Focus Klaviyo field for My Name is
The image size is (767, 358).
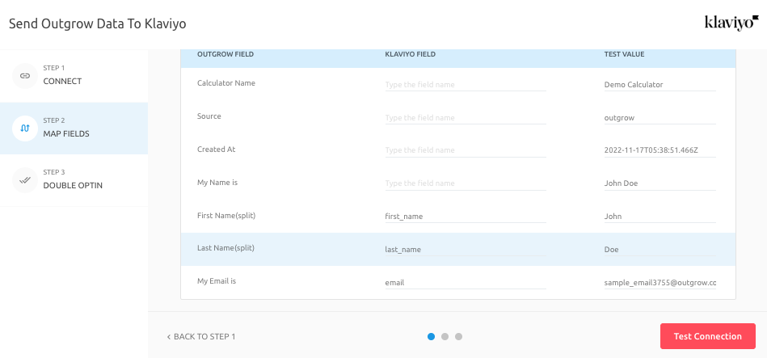466,183
